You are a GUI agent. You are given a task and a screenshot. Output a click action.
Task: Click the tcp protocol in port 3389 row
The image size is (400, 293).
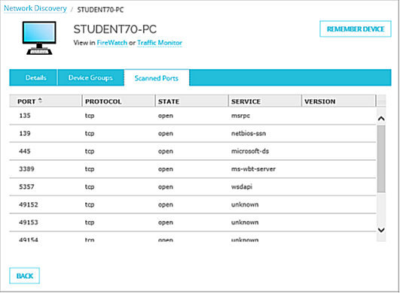tap(90, 169)
